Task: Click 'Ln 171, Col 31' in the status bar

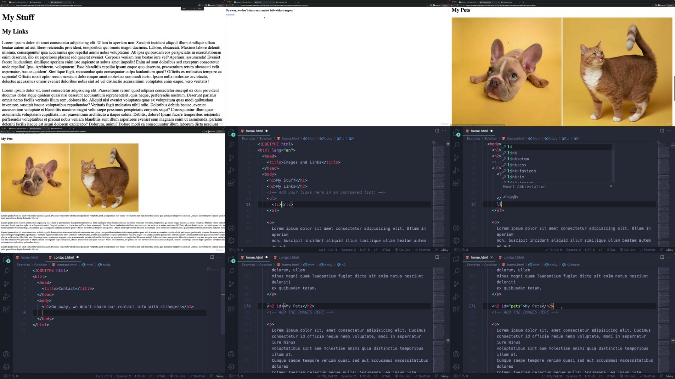Action: click(x=553, y=376)
